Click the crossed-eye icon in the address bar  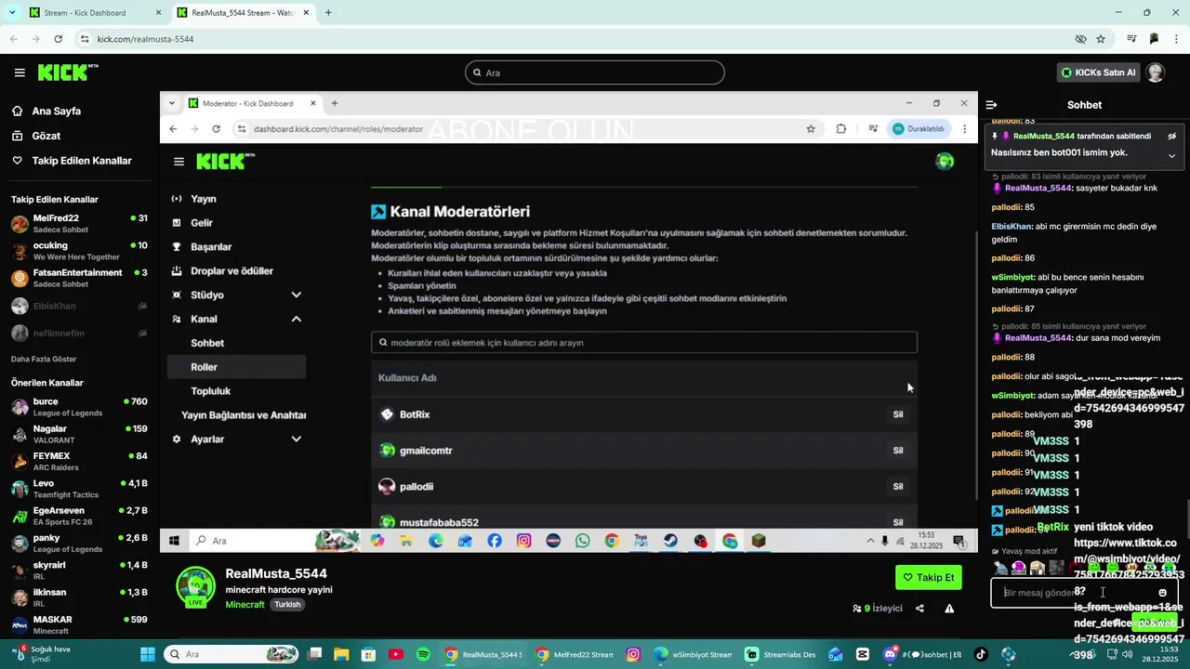[1080, 39]
